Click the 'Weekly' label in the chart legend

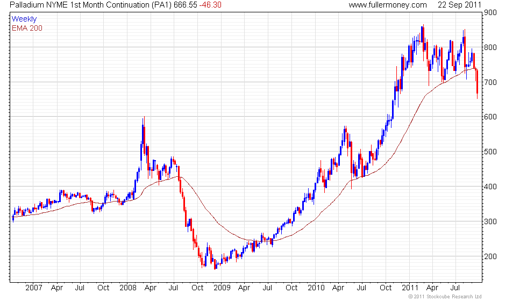[24, 19]
